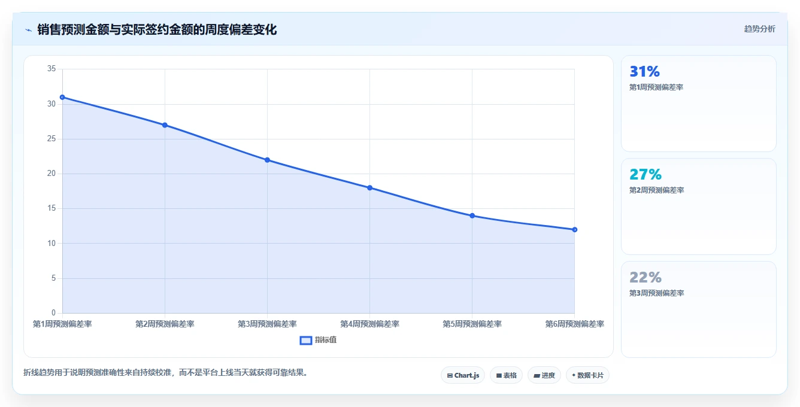Click the y-axis value 30
This screenshot has height=407, width=800.
[51, 104]
